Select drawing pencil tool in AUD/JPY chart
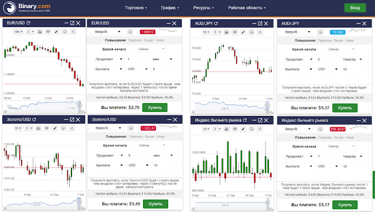This screenshot has height=212, width=375. [x=243, y=32]
